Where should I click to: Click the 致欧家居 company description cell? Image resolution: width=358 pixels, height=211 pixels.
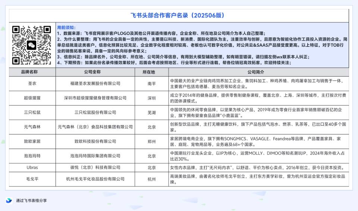[x=259, y=141]
